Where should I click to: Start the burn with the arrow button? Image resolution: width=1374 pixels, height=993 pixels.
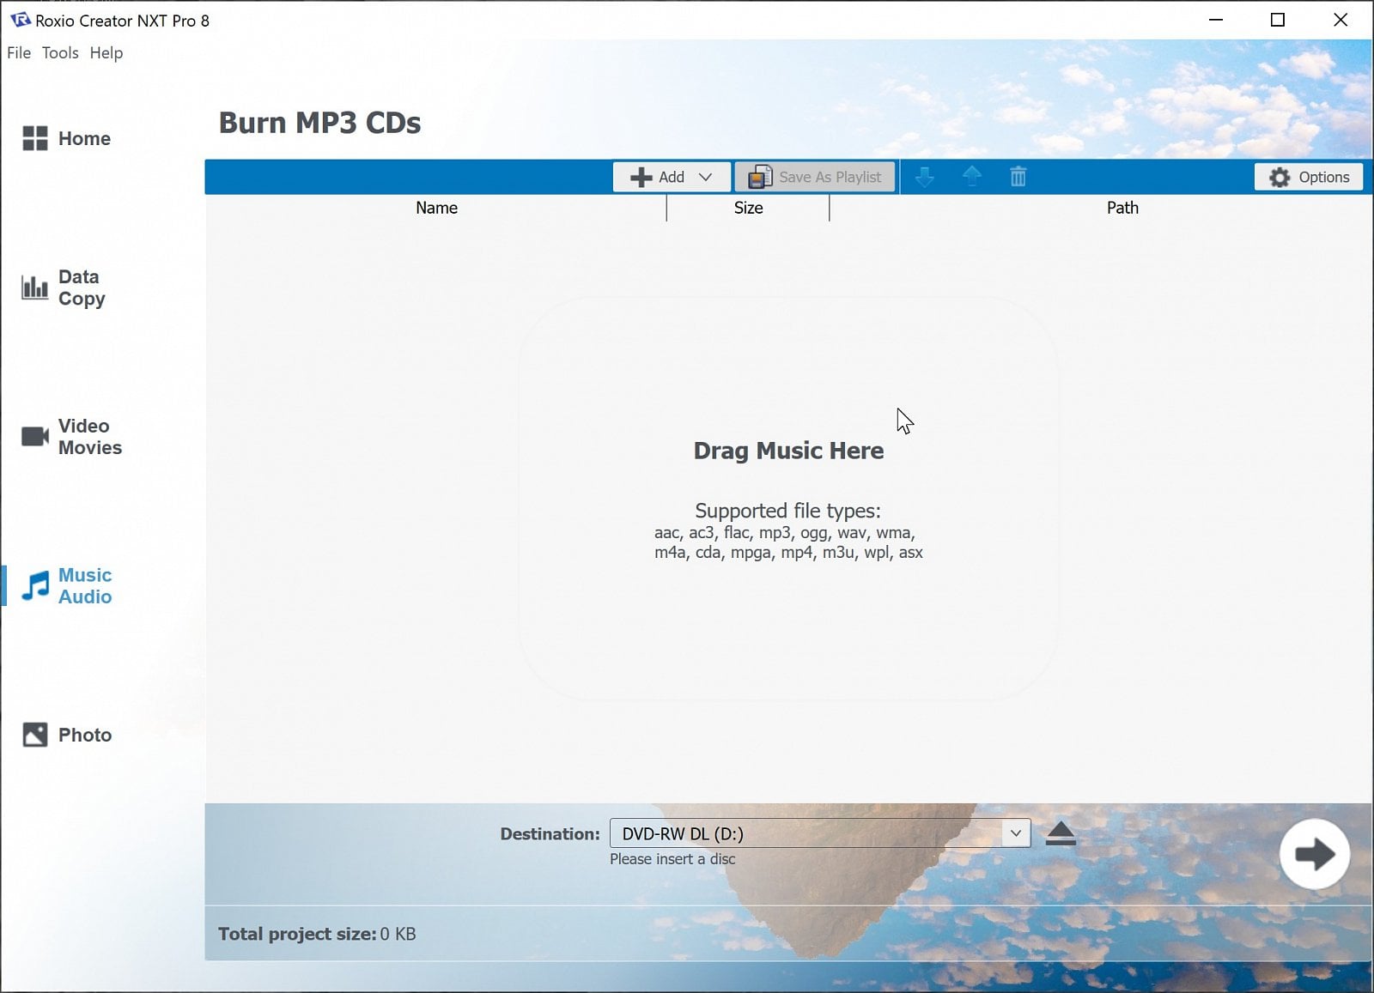[1314, 854]
